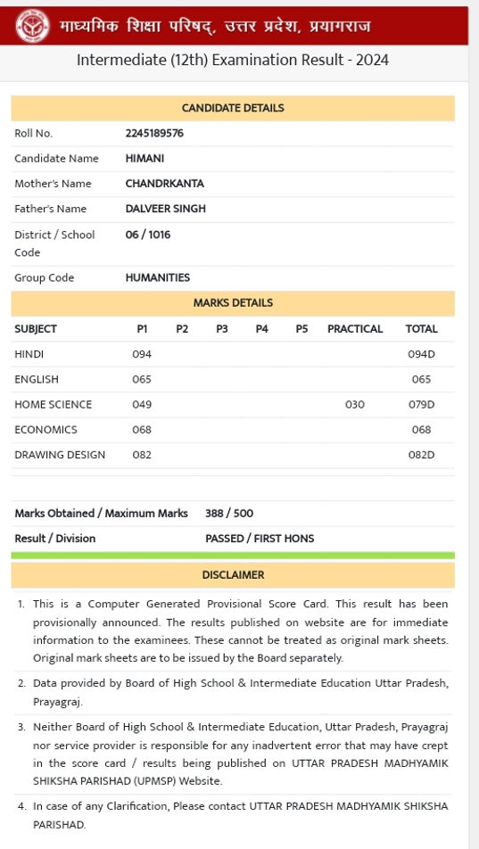Click the green progress bar
The height and width of the screenshot is (849, 479).
click(233, 555)
